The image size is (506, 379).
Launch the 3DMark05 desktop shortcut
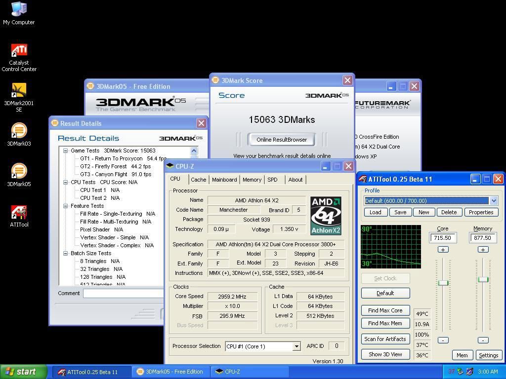click(x=19, y=172)
